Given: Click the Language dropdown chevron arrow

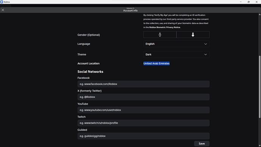Looking at the screenshot, I should pyautogui.click(x=205, y=44).
